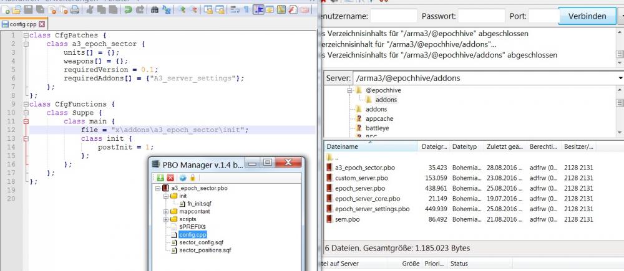
Task: Click the Undo arrow in Notepad++ toolbar
Action: pos(129,10)
